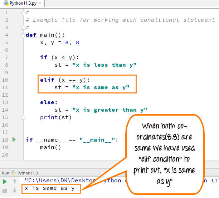Click the Run tool window label

pos(5,172)
